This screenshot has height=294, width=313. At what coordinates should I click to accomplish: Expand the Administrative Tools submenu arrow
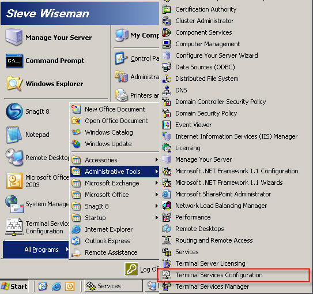[157, 172]
